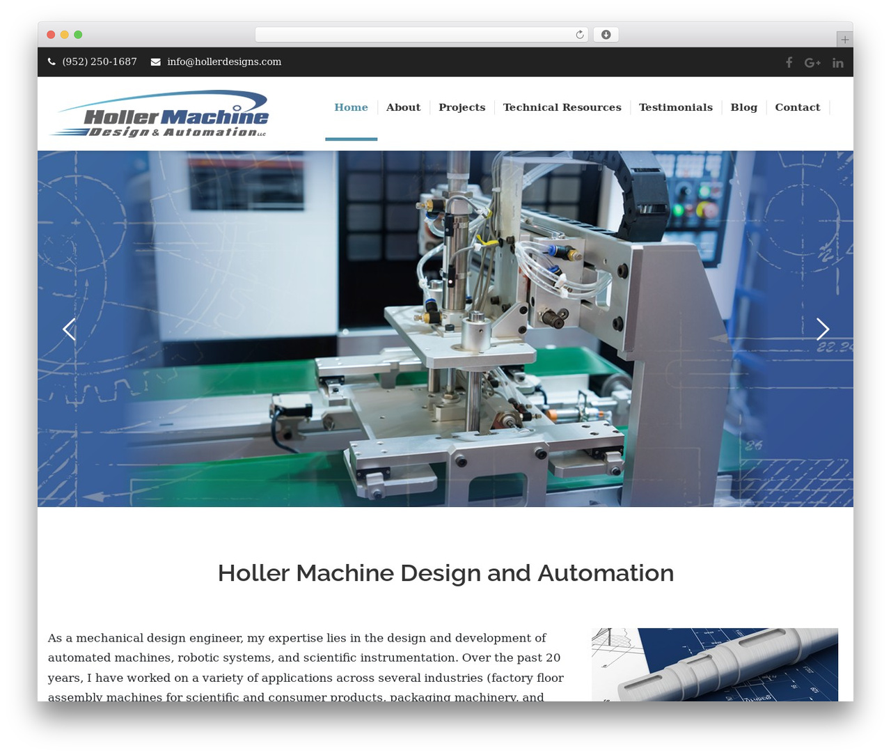Open the LinkedIn social icon

(838, 63)
